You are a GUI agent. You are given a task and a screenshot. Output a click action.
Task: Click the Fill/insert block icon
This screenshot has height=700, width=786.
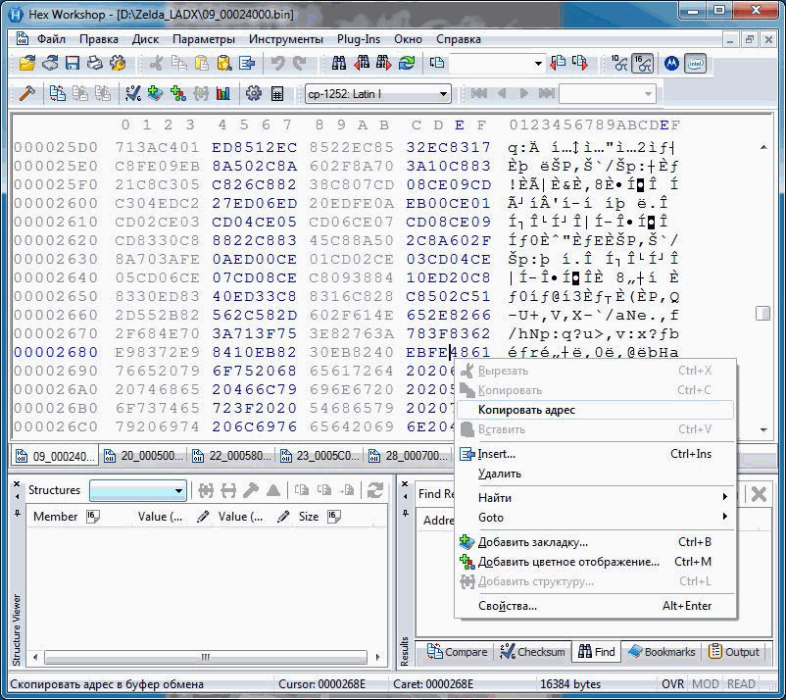pyautogui.click(x=247, y=63)
